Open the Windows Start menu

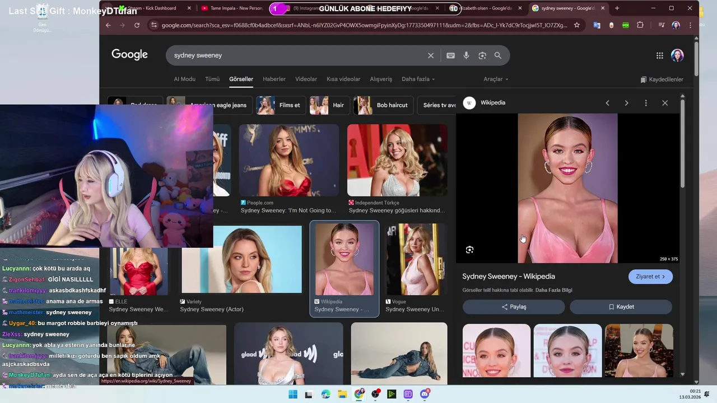pyautogui.click(x=293, y=395)
